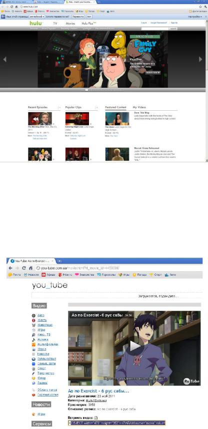Click the you-tube.com.ua address bar
Image resolution: width=208 pixels, height=429 pixels.
pos(118,268)
